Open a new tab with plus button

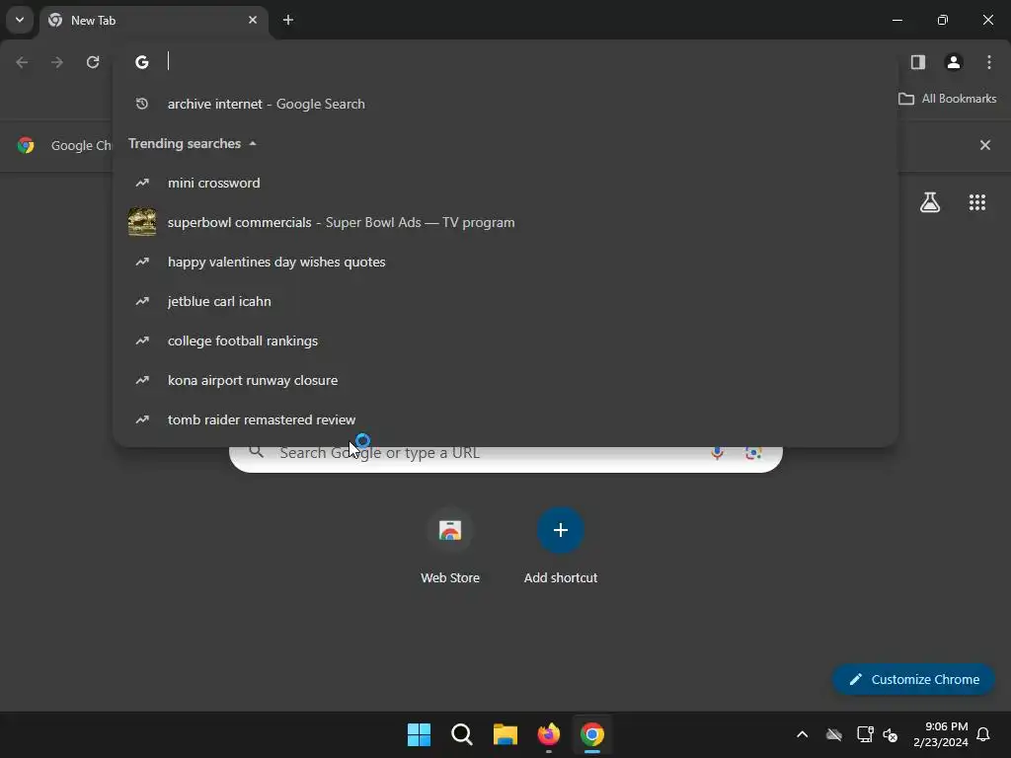pyautogui.click(x=288, y=20)
